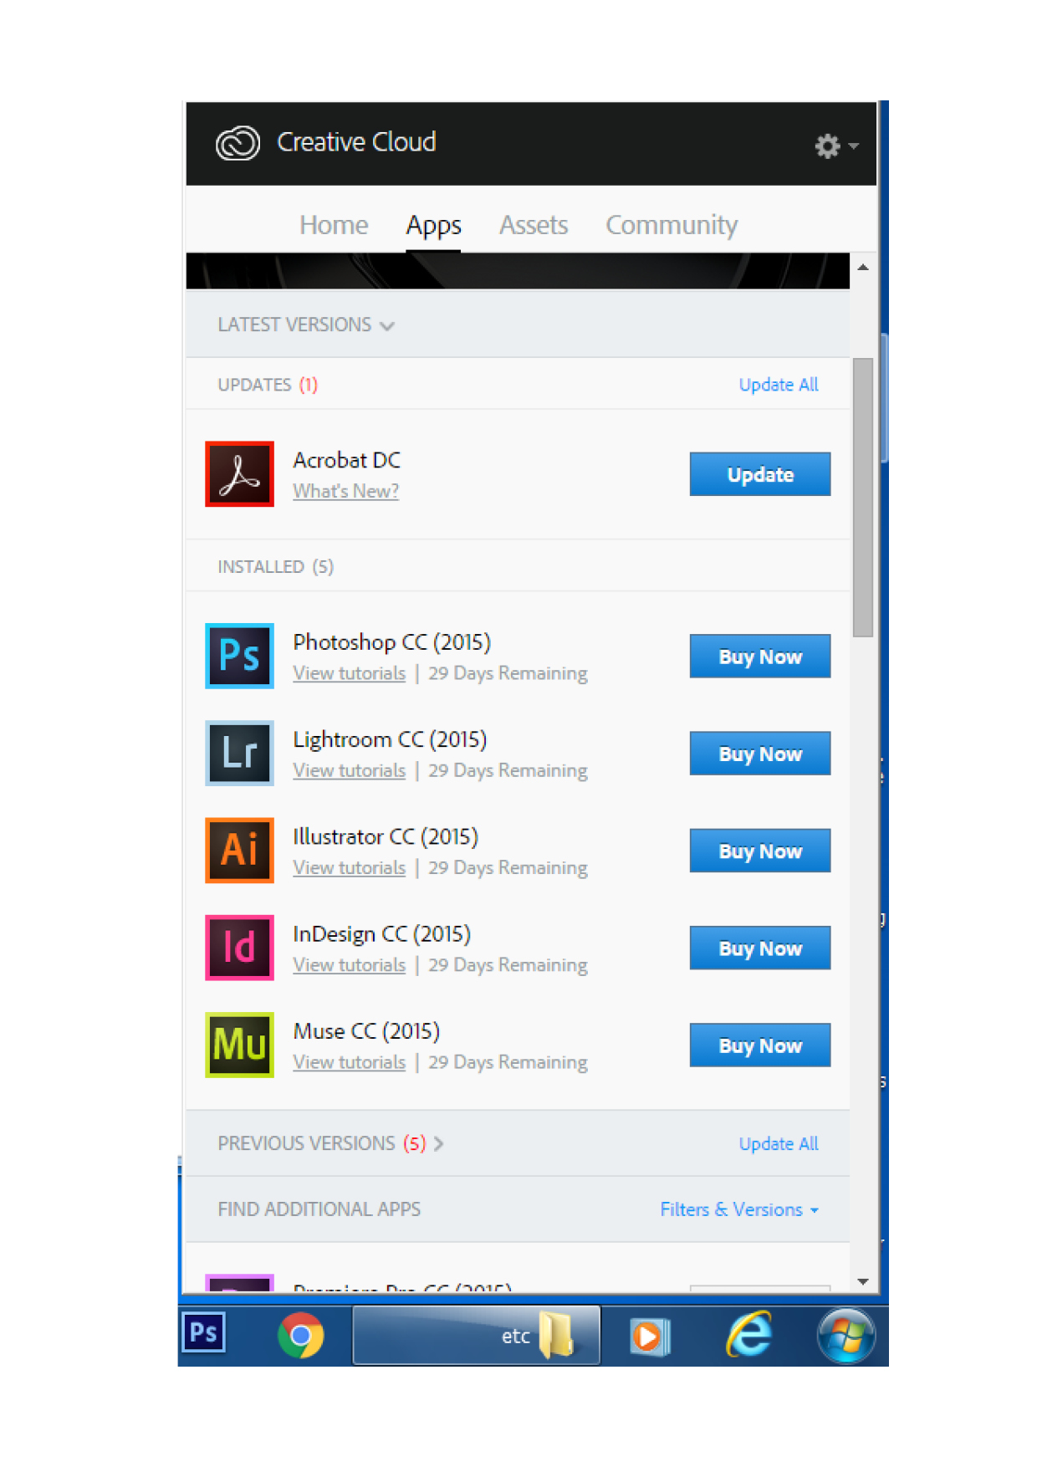Image resolution: width=1037 pixels, height=1467 pixels.
Task: View tutorials for Muse CC (2015)
Action: point(349,1062)
